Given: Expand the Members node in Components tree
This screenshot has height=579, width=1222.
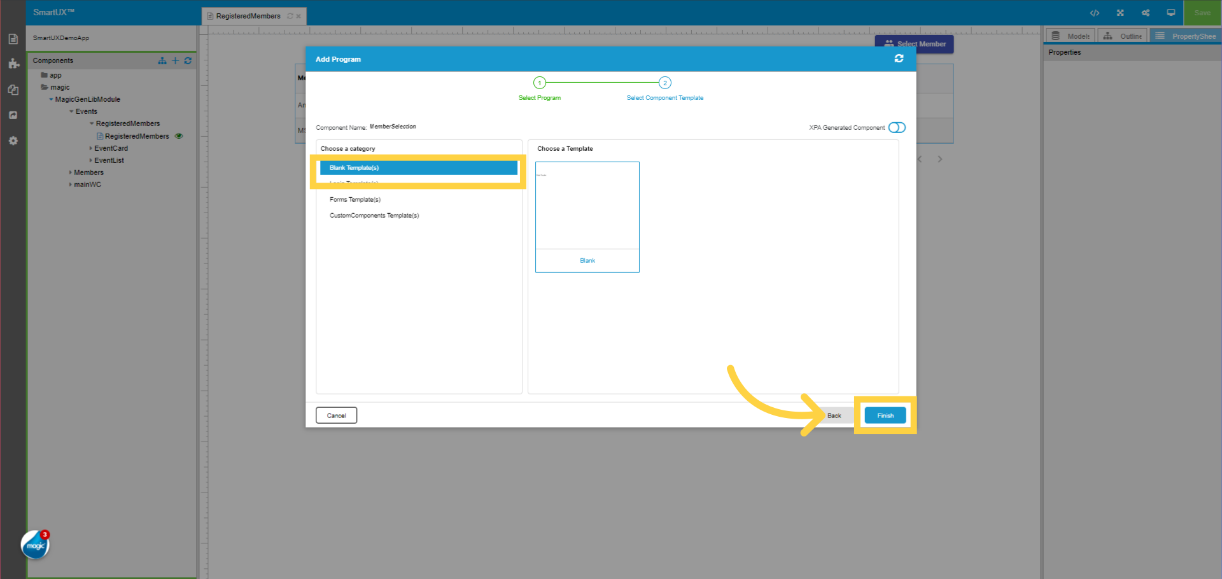Looking at the screenshot, I should click(70, 172).
